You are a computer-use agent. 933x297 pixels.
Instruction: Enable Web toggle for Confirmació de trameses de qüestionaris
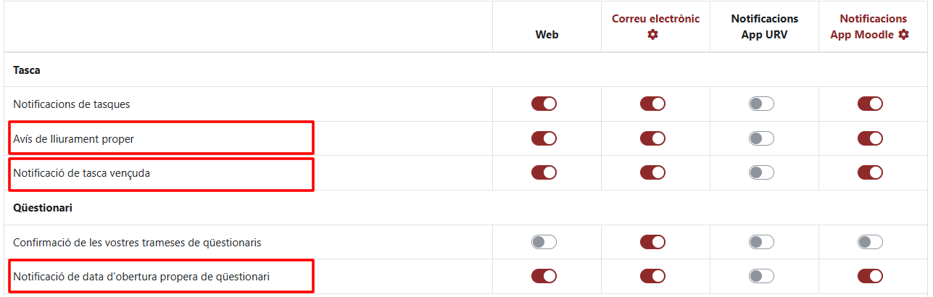pos(544,242)
